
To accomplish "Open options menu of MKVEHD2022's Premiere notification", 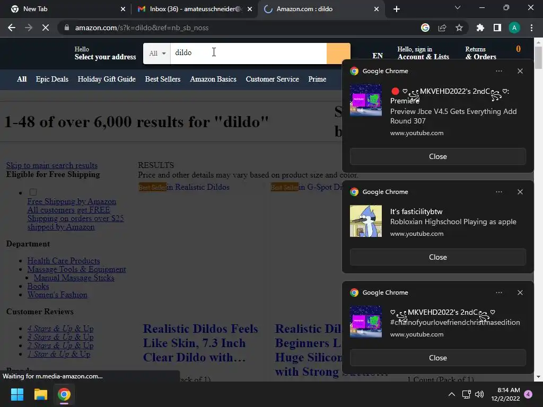I will coord(498,71).
